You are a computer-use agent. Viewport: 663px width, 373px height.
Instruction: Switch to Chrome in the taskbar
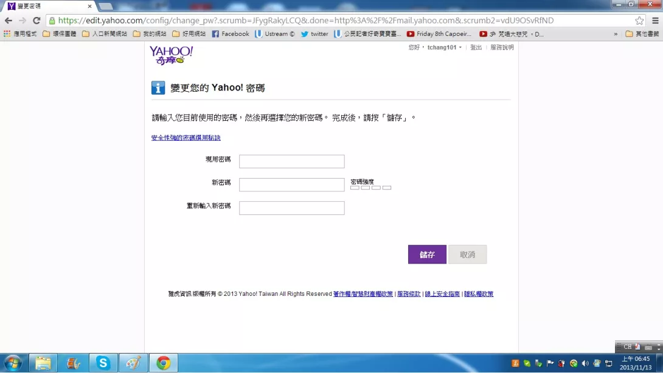[x=164, y=363]
